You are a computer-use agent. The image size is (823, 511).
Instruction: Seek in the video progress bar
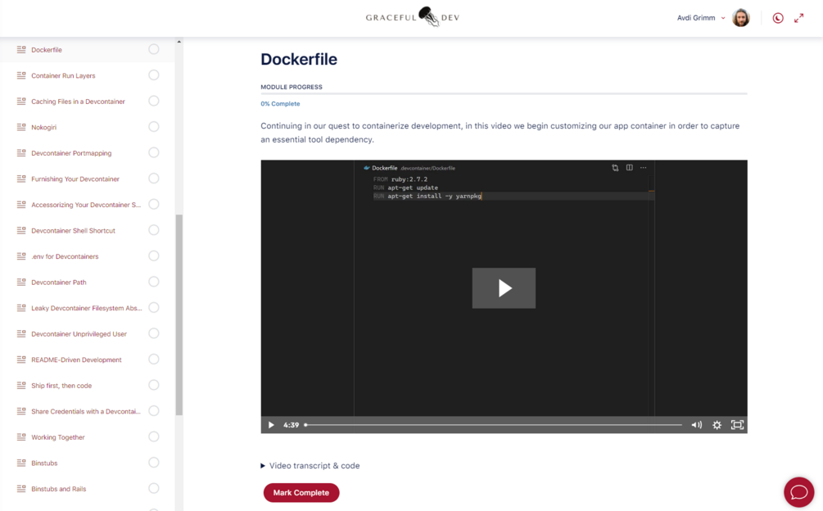click(493, 425)
